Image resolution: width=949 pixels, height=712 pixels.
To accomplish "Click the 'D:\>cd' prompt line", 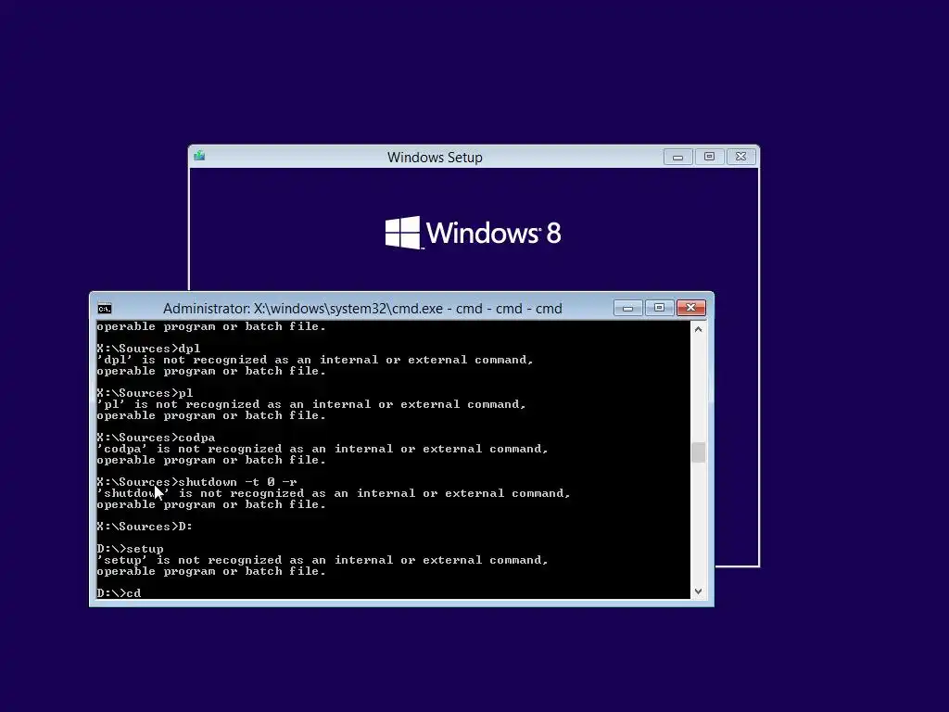I will tap(119, 593).
